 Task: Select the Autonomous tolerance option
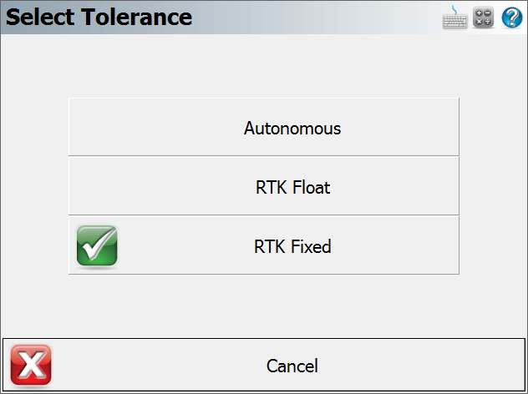(264, 127)
